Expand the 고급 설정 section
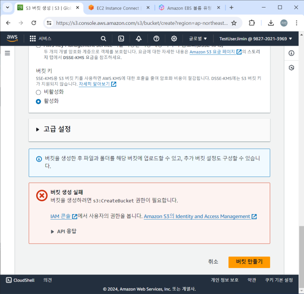The width and height of the screenshot is (304, 294). click(x=53, y=129)
